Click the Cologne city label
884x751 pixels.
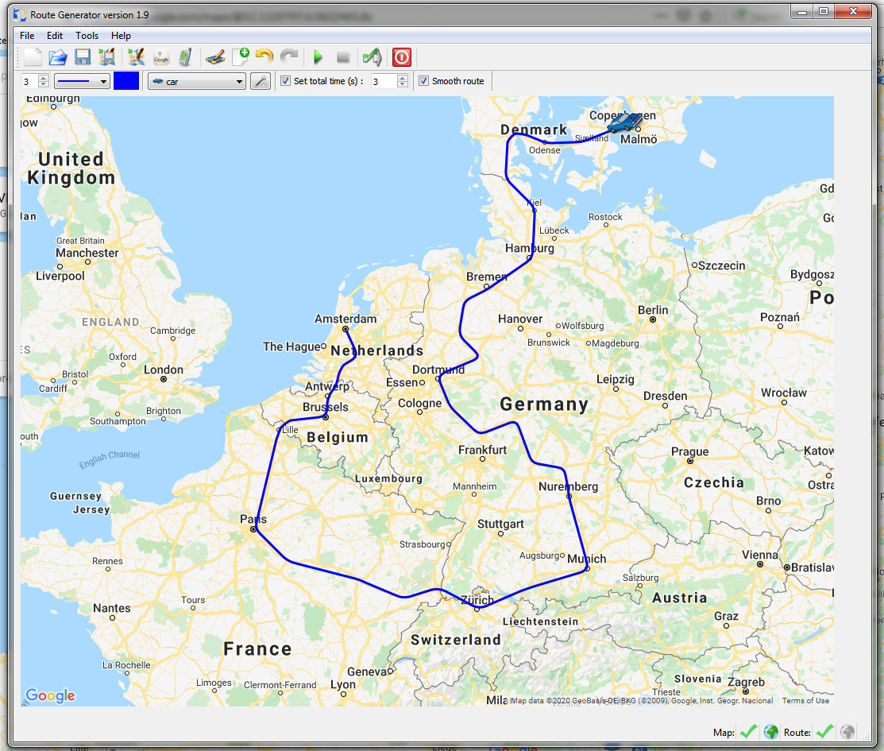(419, 404)
